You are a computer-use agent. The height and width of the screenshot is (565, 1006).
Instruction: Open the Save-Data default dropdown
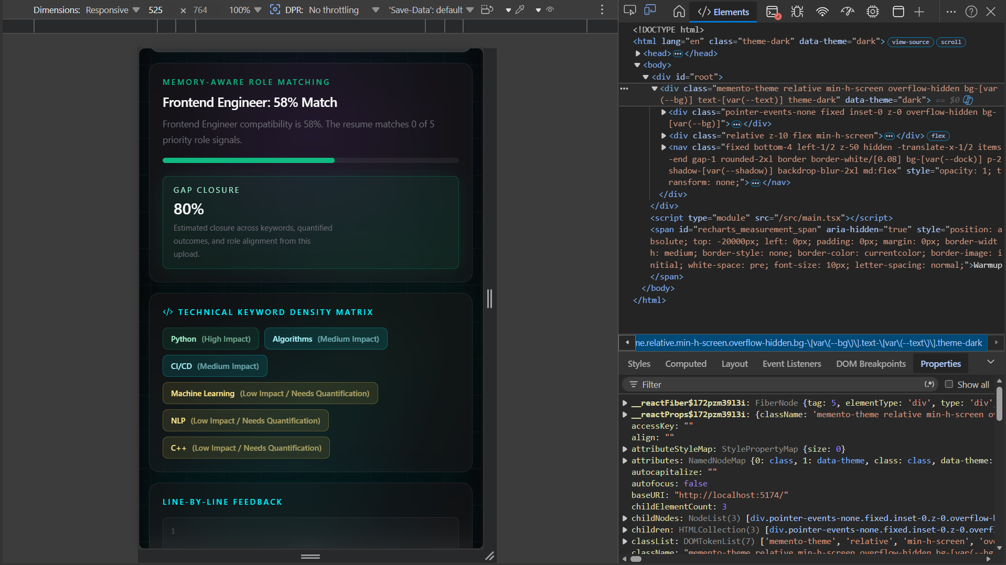coord(431,10)
